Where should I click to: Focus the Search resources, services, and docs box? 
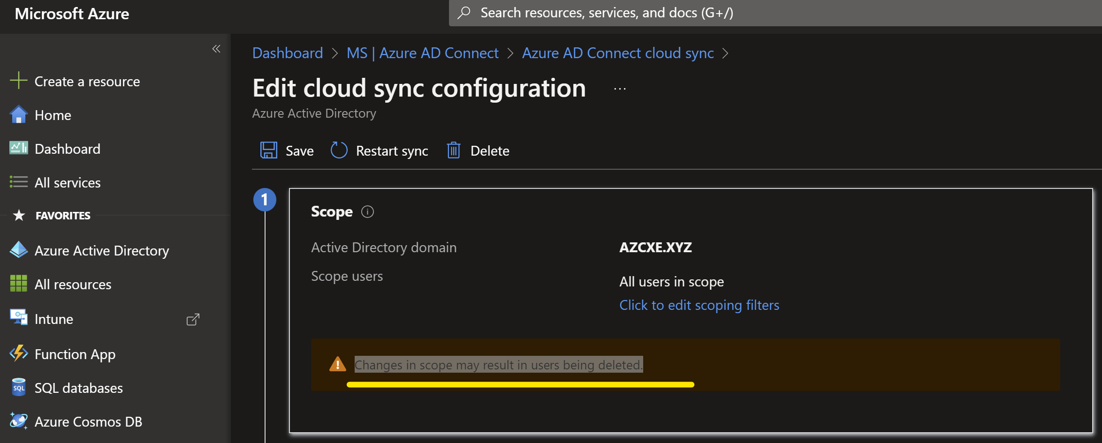tap(775, 13)
